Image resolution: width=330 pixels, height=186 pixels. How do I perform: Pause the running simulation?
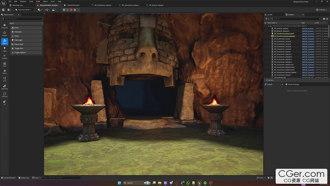point(64,10)
